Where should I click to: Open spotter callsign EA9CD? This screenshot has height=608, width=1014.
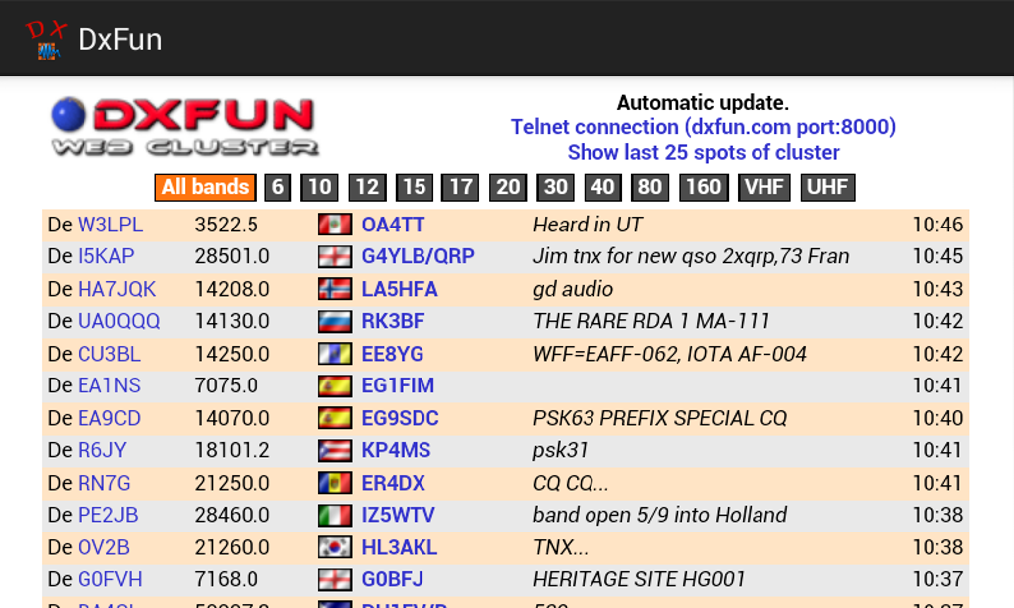click(x=108, y=418)
